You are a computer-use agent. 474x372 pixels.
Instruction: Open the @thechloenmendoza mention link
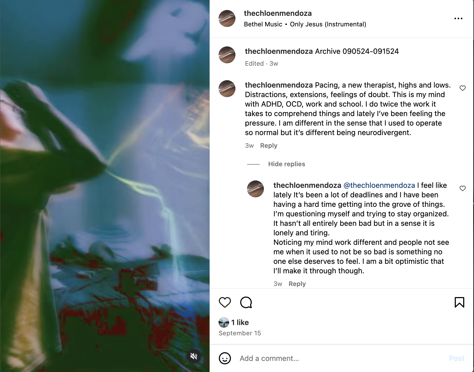pos(379,185)
